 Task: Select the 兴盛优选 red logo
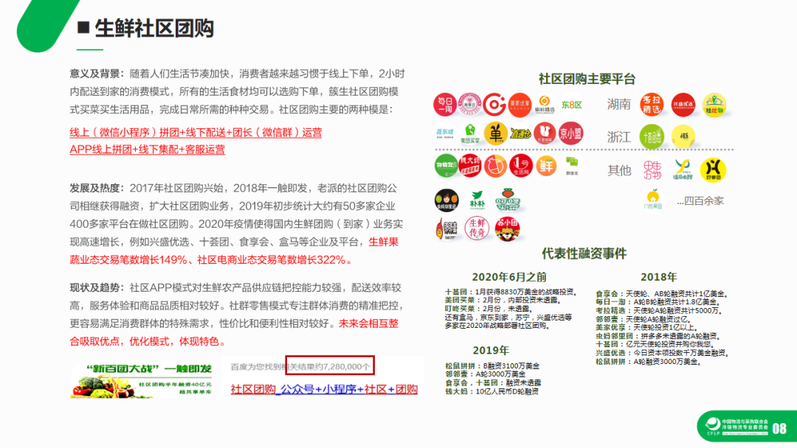point(683,105)
